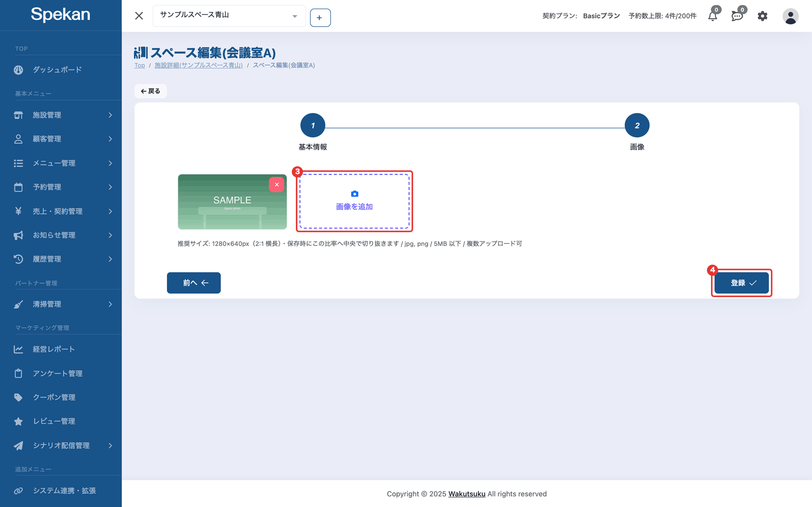
Task: Expand the 顧客管理 submenu chevron
Action: pyautogui.click(x=110, y=139)
